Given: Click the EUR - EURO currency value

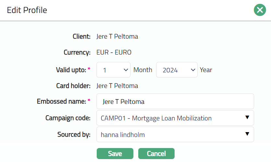Looking at the screenshot, I should (114, 52).
